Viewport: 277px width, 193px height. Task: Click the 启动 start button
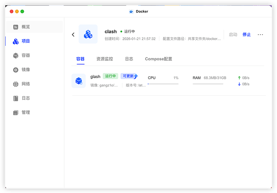[x=233, y=35]
